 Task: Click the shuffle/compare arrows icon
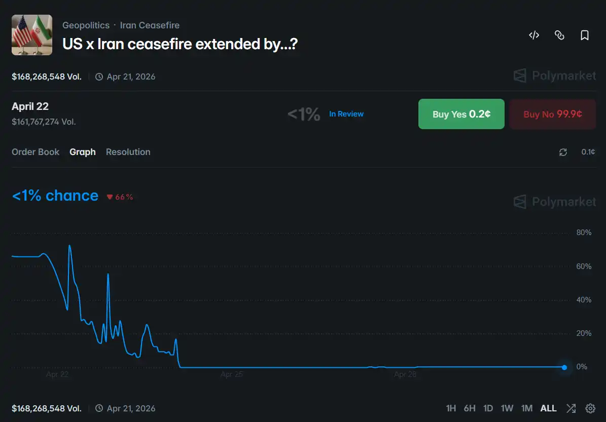[571, 408]
